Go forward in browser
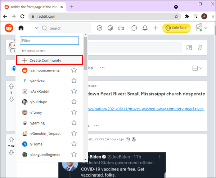216x178 pixels. coord(14,16)
